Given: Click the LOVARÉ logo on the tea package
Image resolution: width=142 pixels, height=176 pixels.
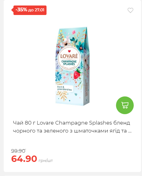Looking at the screenshot, I should (69, 56).
